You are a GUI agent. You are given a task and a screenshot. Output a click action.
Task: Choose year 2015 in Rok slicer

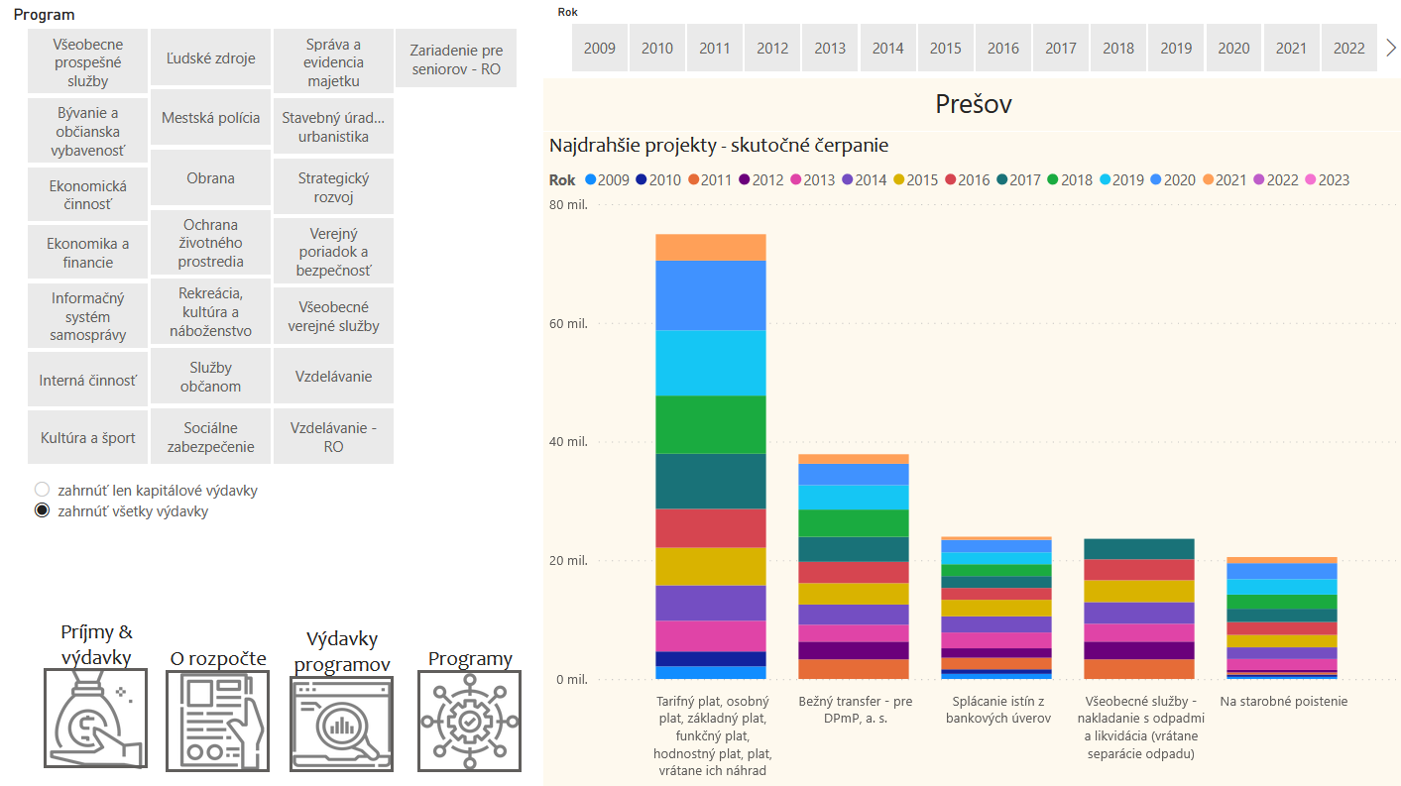(x=945, y=48)
